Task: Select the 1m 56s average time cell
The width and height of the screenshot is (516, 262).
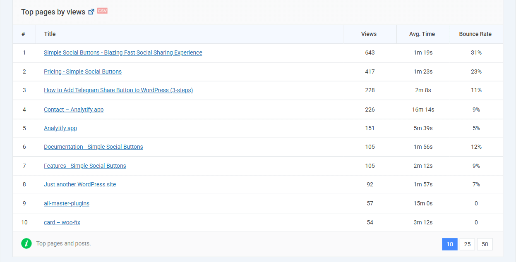Action: [x=423, y=147]
